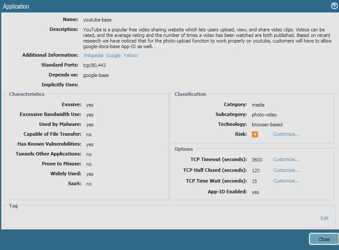
Task: Open the Yahoo! additional information link
Action: point(131,55)
